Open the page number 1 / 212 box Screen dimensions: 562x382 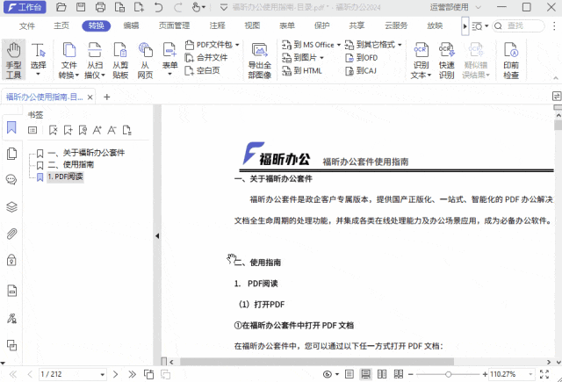pyautogui.click(x=72, y=374)
